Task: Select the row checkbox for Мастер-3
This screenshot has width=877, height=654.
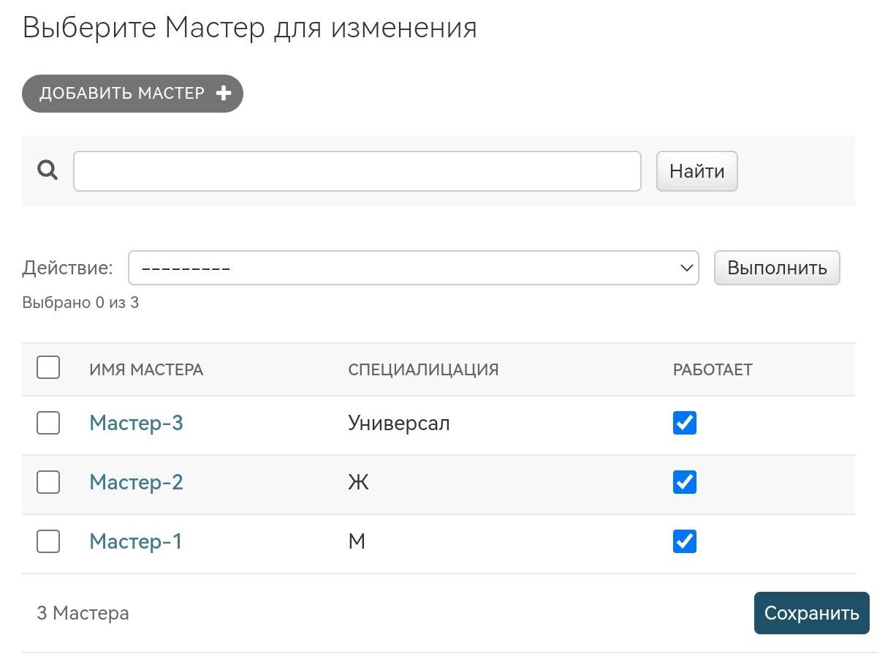Action: [x=48, y=423]
